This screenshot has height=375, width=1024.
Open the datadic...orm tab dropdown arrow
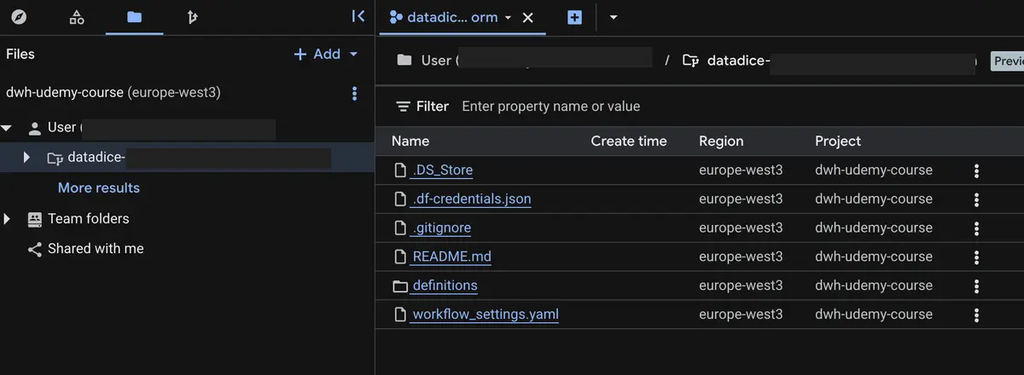pyautogui.click(x=509, y=17)
